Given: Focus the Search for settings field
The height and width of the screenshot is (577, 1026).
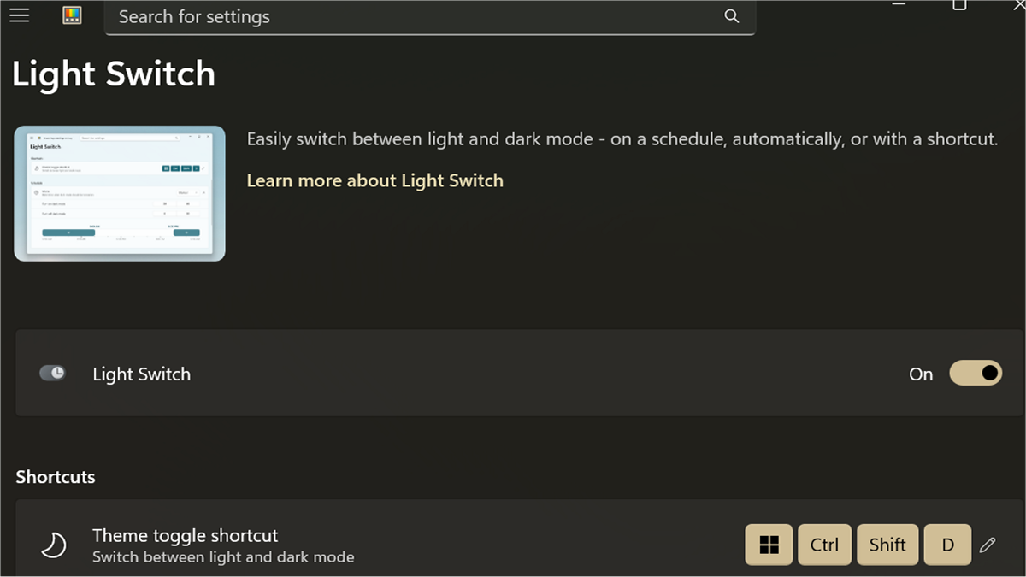Looking at the screenshot, I should (x=410, y=16).
